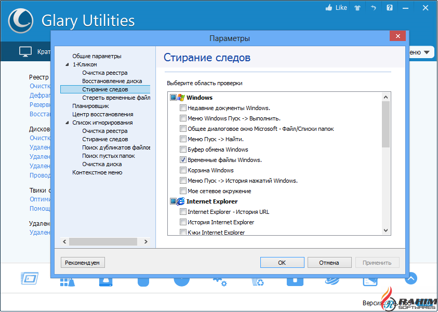The width and height of the screenshot is (438, 312).
Task: Toggle the Windows group tri-state checkbox
Action: tap(173, 98)
